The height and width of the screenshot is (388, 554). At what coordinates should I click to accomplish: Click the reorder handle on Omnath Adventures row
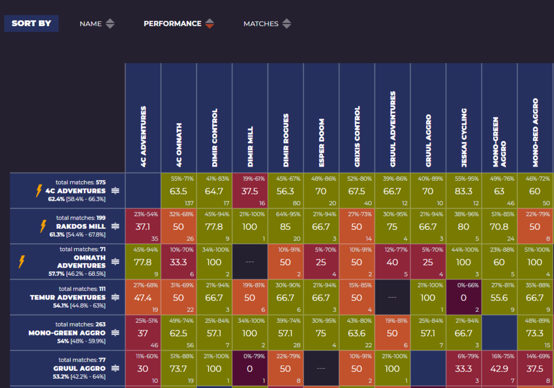coord(115,261)
